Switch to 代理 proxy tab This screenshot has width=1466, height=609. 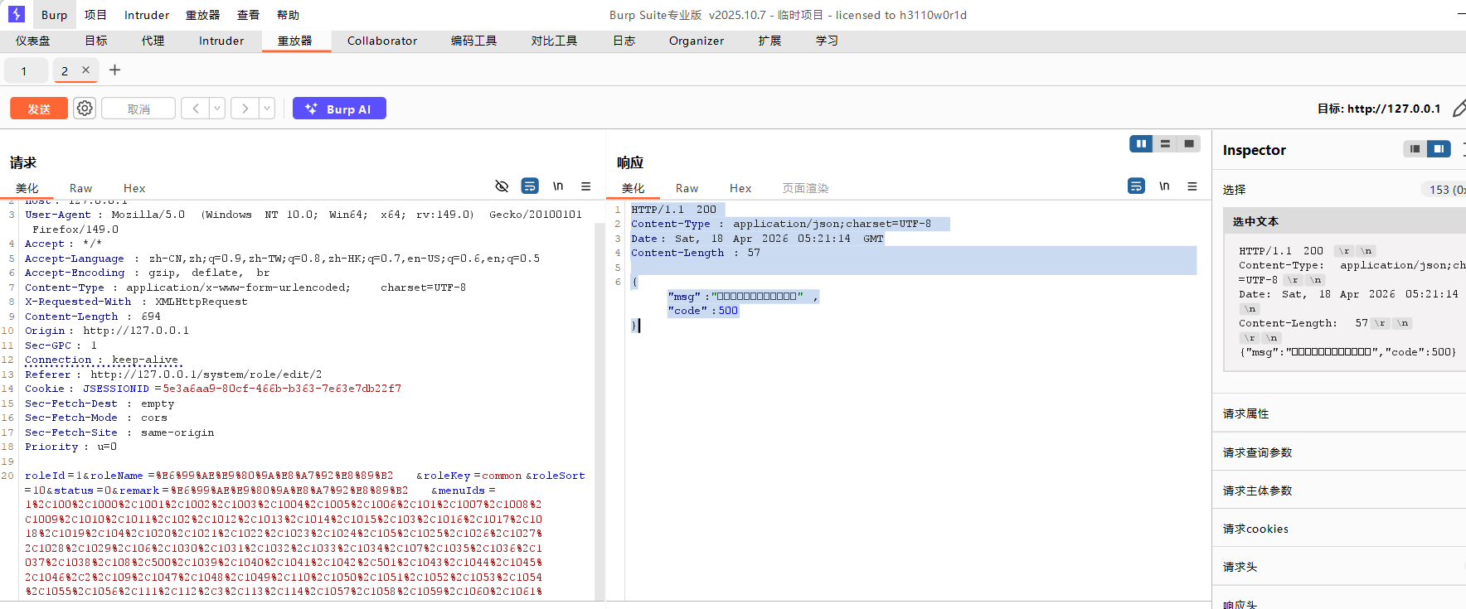pos(153,41)
